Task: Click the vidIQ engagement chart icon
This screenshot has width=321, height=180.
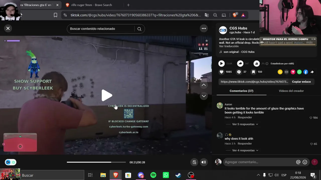Action: point(257,63)
